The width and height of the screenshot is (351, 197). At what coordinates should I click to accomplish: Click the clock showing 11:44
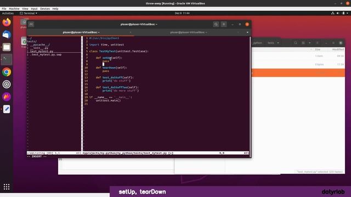point(182,13)
